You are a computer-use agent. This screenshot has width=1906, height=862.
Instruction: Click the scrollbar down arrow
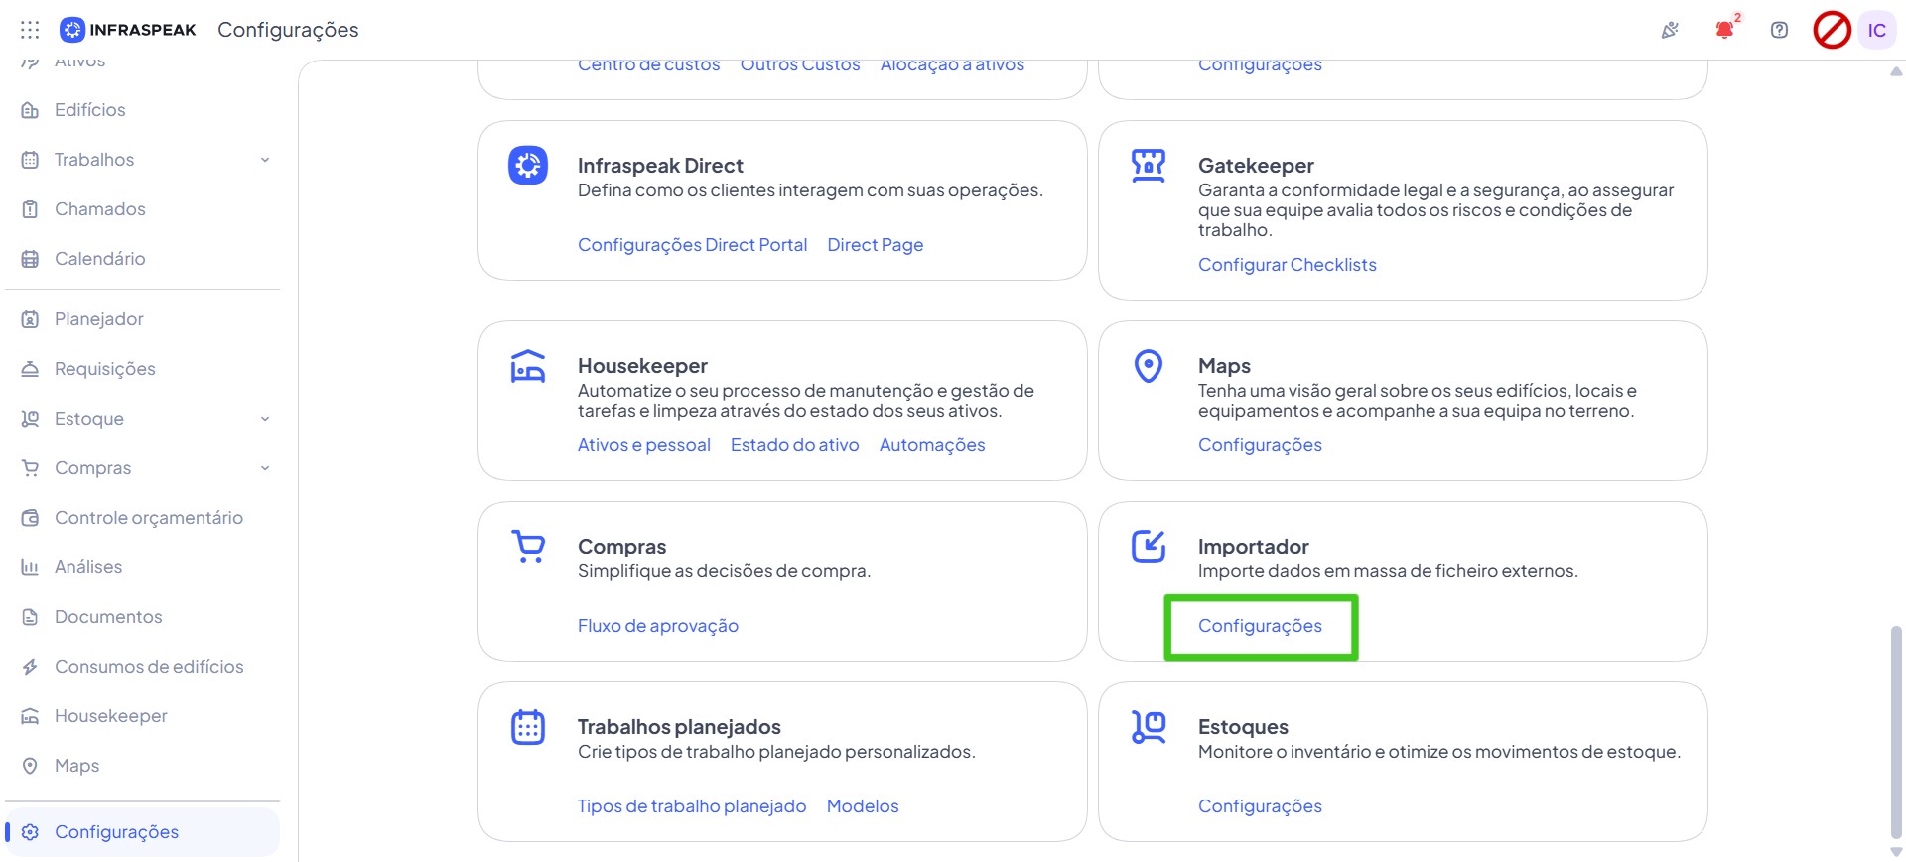1896,852
